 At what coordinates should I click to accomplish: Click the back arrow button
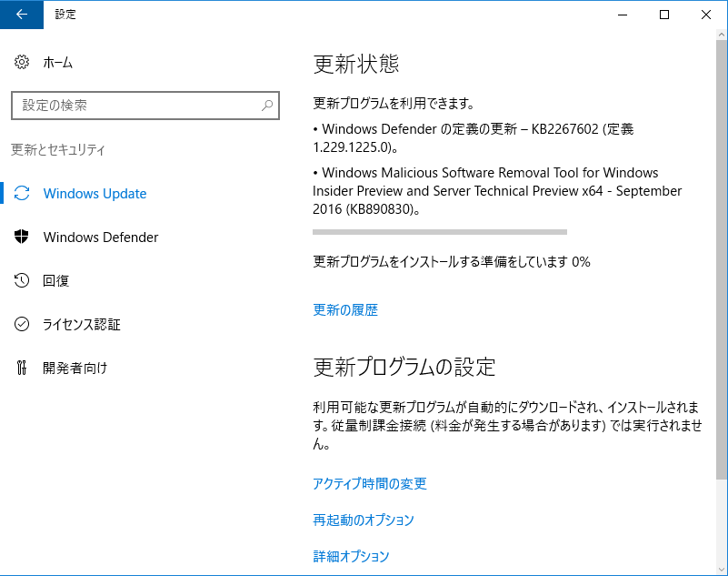[x=21, y=15]
